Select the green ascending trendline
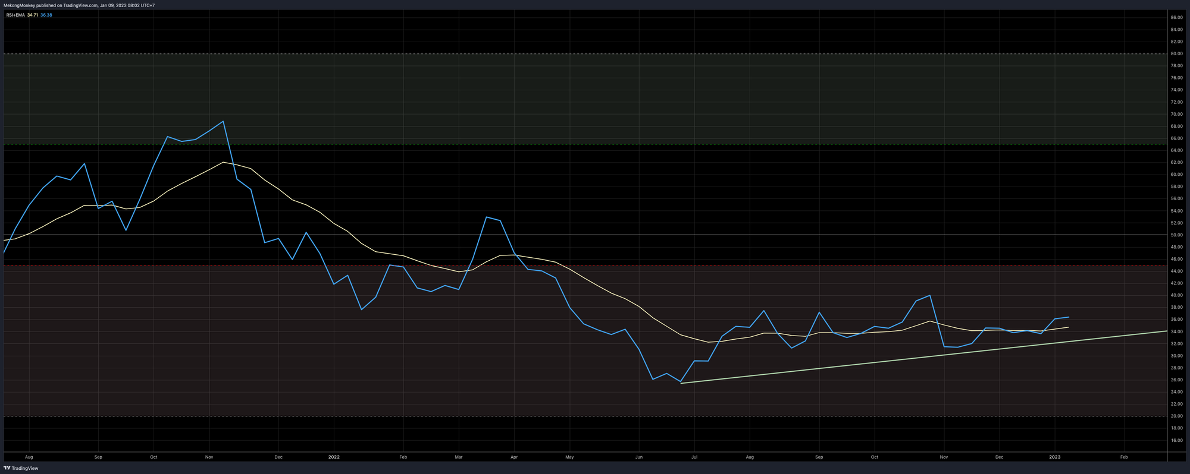The height and width of the screenshot is (474, 1190). 923,357
